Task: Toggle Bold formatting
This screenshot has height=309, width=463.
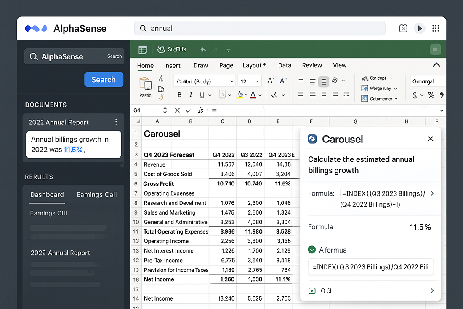Action: tap(179, 95)
